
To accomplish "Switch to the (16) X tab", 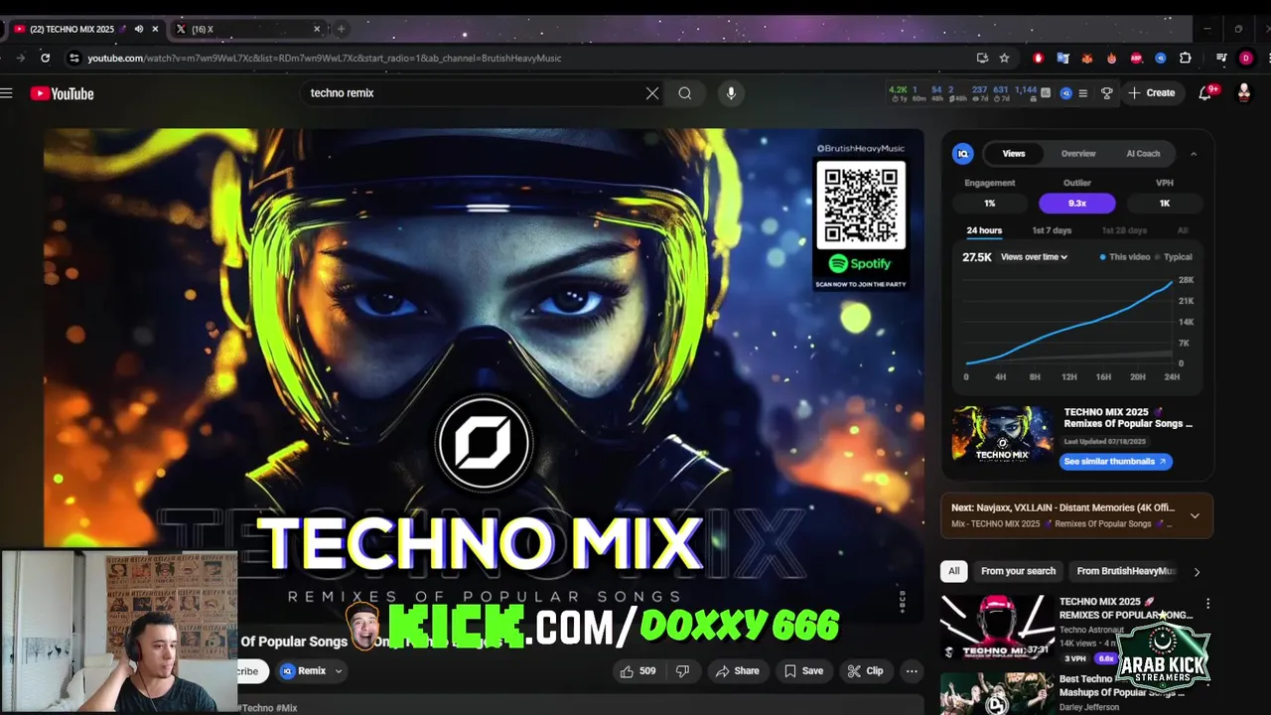I will [248, 29].
